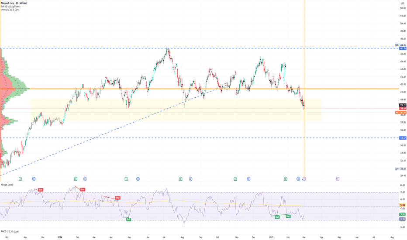This screenshot has width=407, height=240.
Task: Click the Bull label on RSI near February 2025
Action: (288, 216)
